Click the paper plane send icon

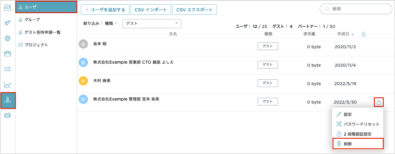(8, 23)
